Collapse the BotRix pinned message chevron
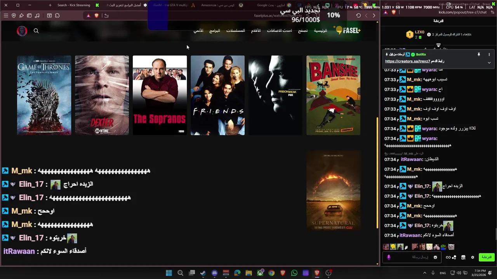The height and width of the screenshot is (279, 497). point(489,62)
